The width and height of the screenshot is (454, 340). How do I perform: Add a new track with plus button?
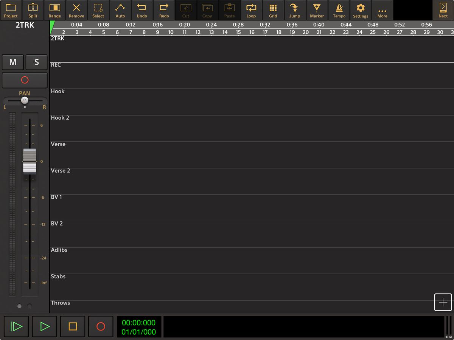point(443,302)
